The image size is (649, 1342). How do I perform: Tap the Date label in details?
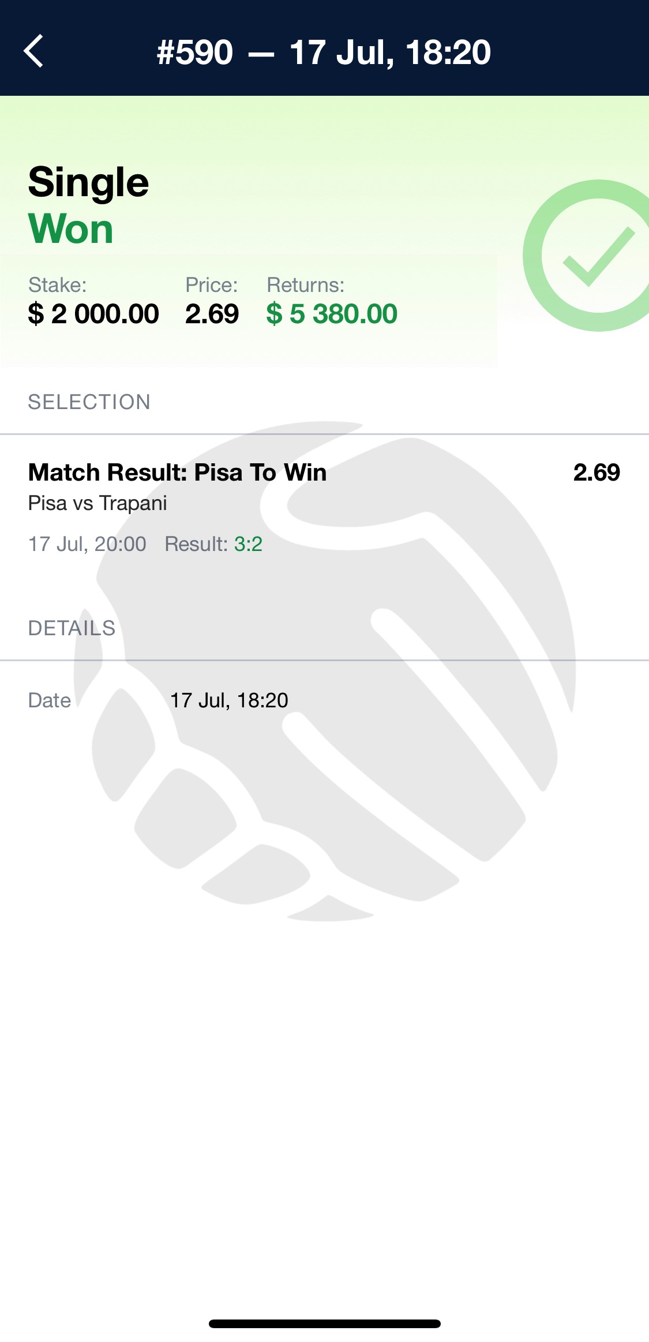[50, 700]
